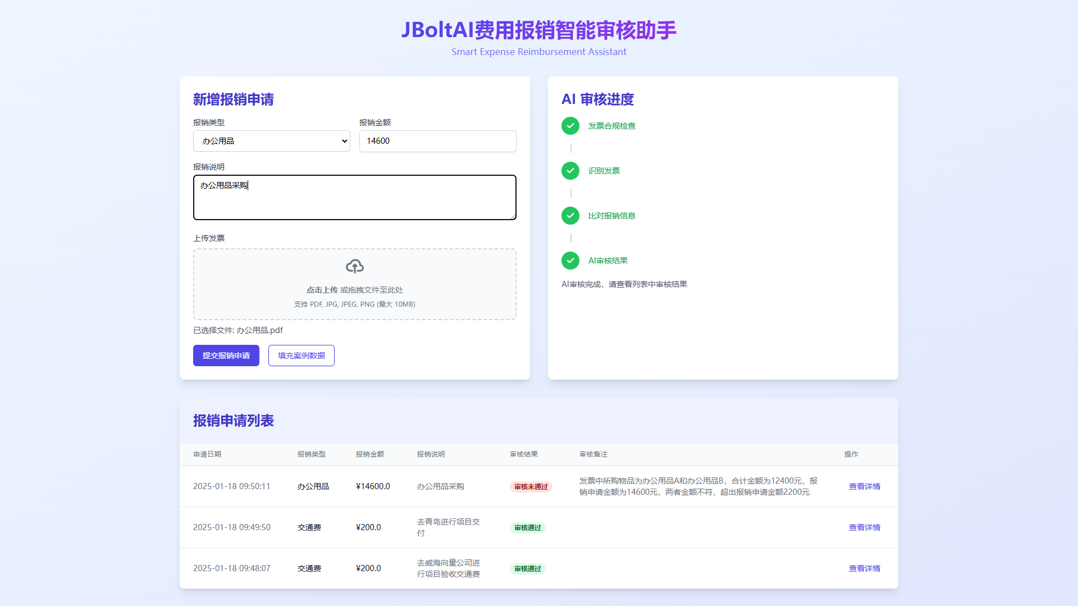The height and width of the screenshot is (606, 1078).
Task: Click 审核通过 badge in the 09:48:07 row
Action: (528, 569)
